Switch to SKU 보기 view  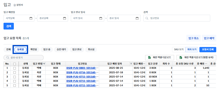(x=179, y=49)
